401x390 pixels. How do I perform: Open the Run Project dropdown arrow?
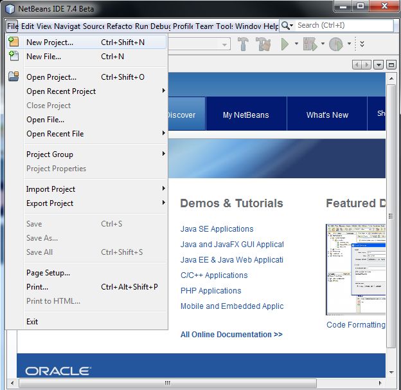point(296,44)
